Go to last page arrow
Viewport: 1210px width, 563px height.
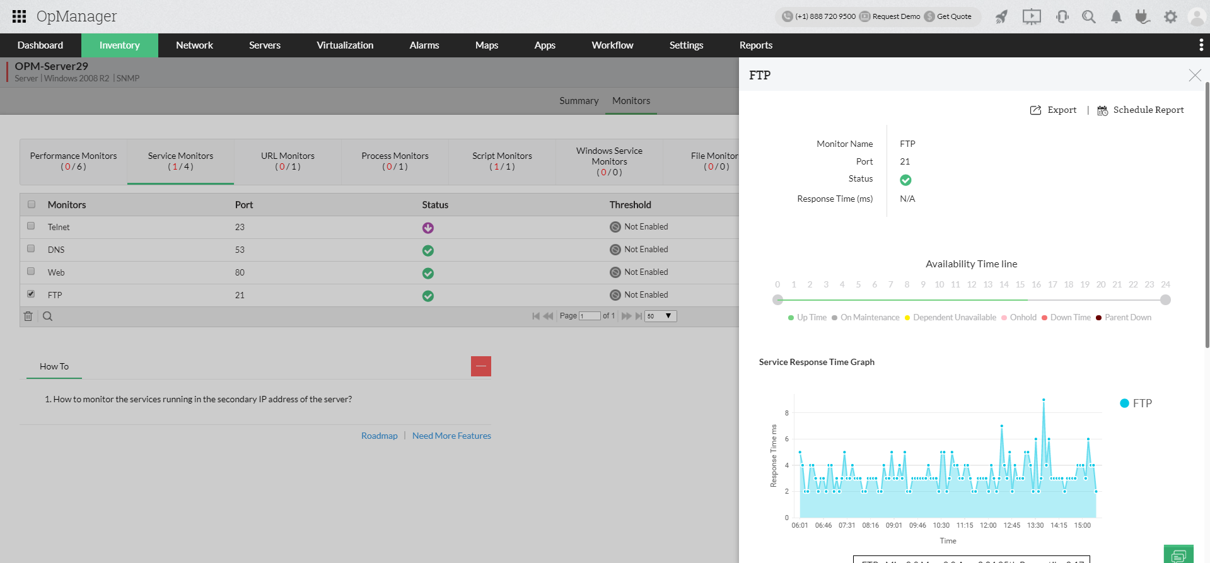coord(639,316)
